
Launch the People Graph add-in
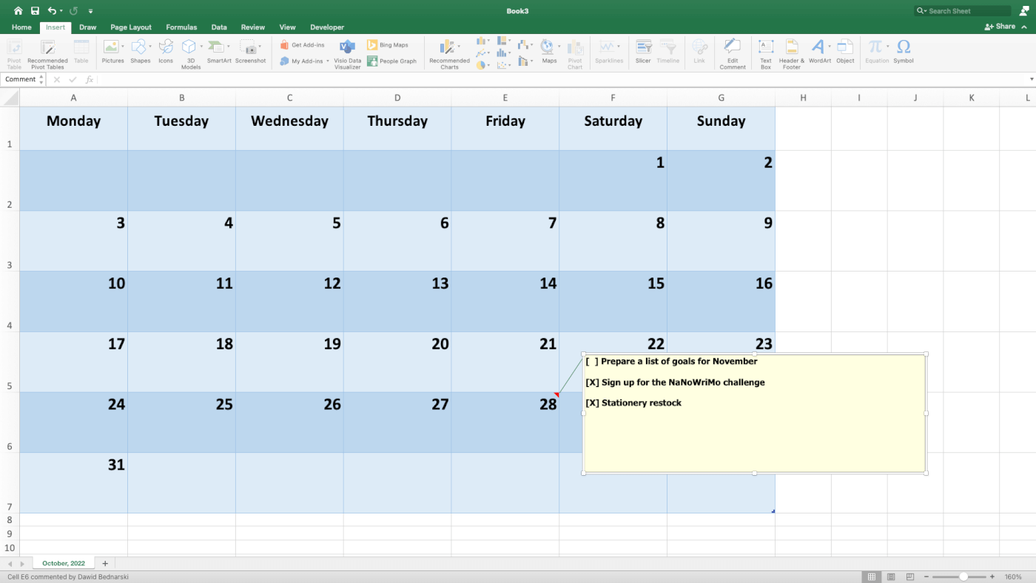click(392, 61)
